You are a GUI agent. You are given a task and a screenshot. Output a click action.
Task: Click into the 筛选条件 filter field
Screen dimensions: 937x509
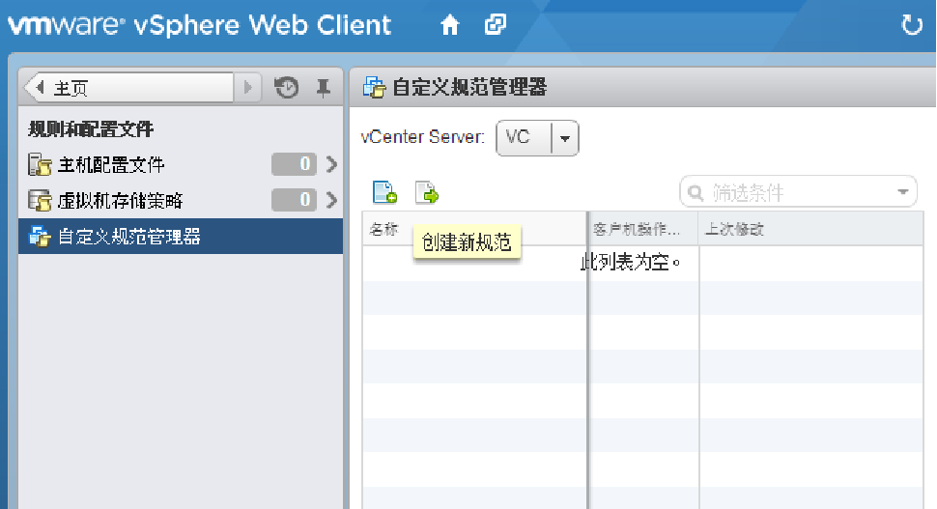click(x=798, y=192)
